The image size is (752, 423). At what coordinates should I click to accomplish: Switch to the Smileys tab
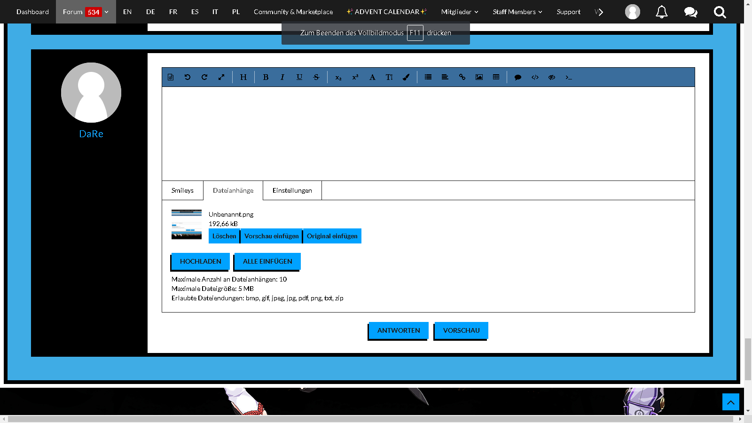[182, 190]
